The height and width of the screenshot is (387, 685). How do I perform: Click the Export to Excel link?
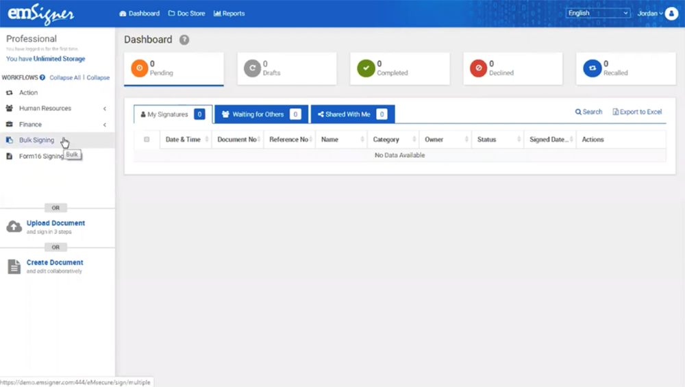click(637, 112)
